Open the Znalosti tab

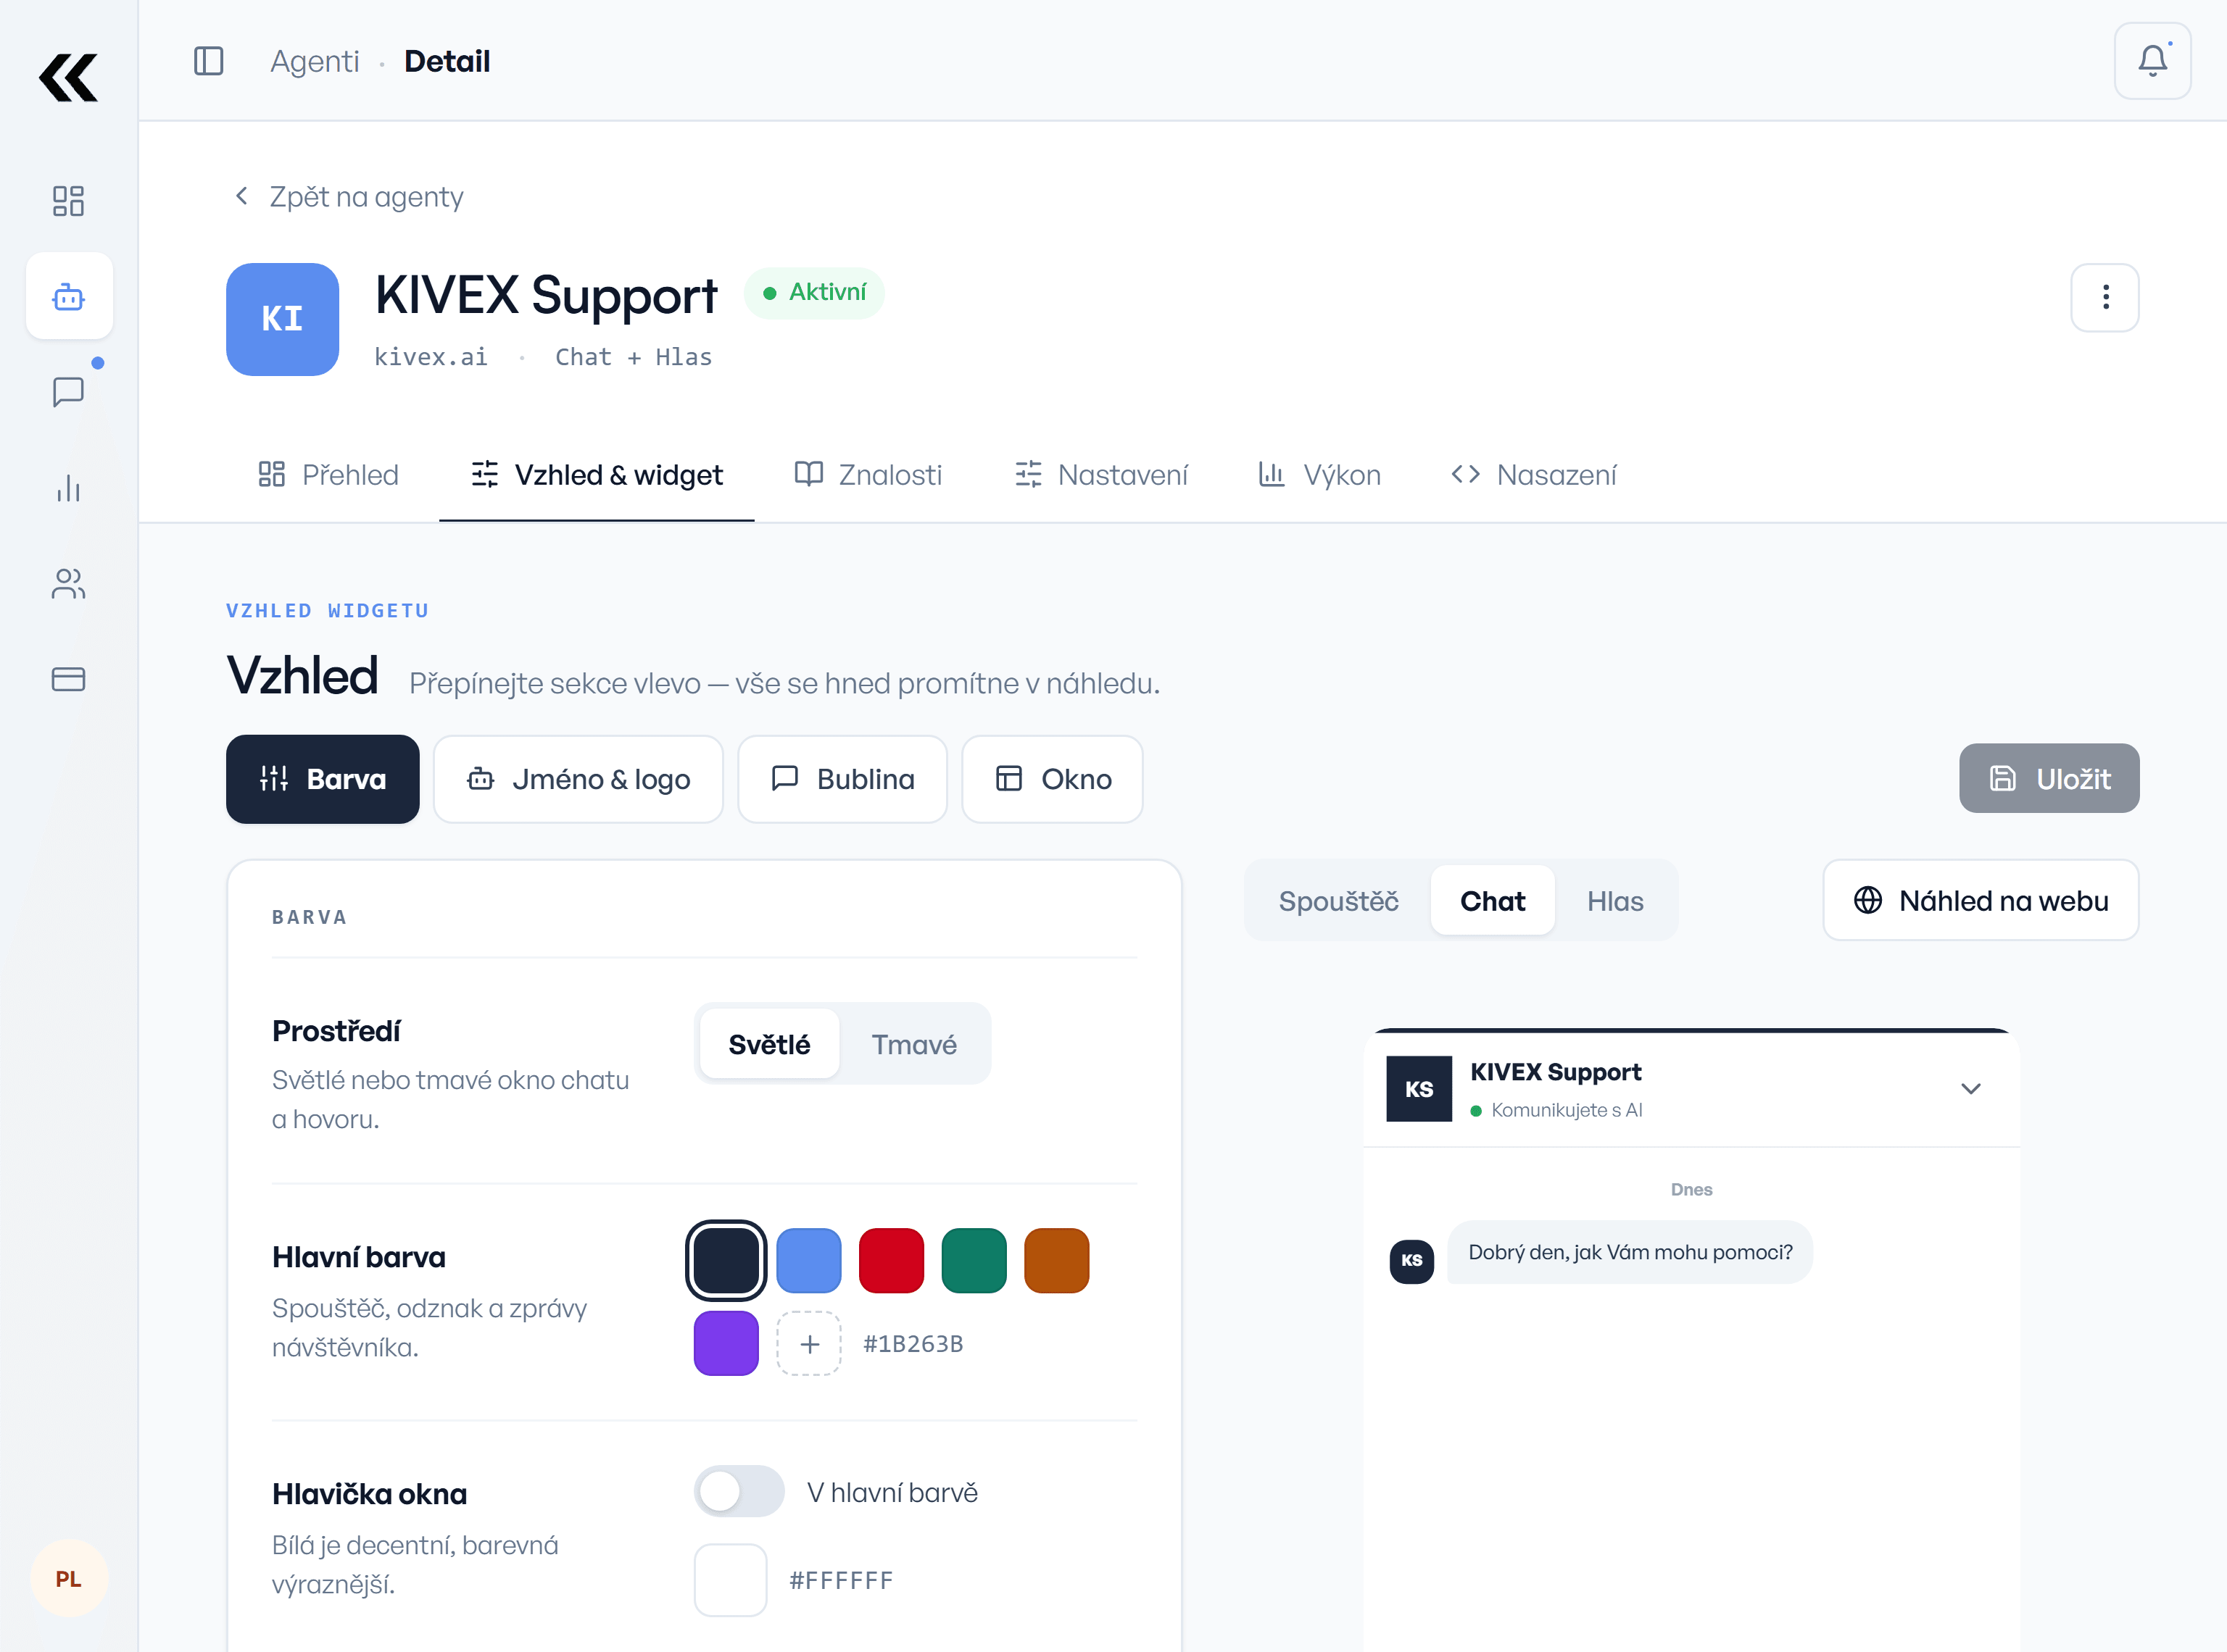[x=868, y=474]
